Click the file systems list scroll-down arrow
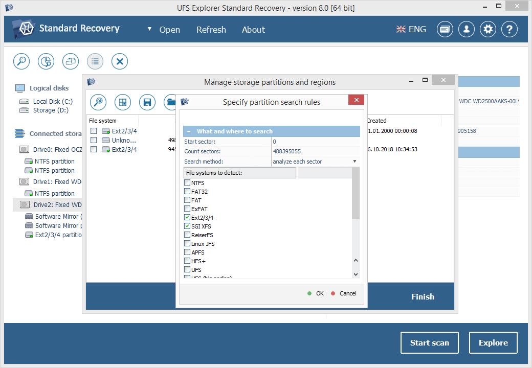The width and height of the screenshot is (532, 368). [x=356, y=274]
